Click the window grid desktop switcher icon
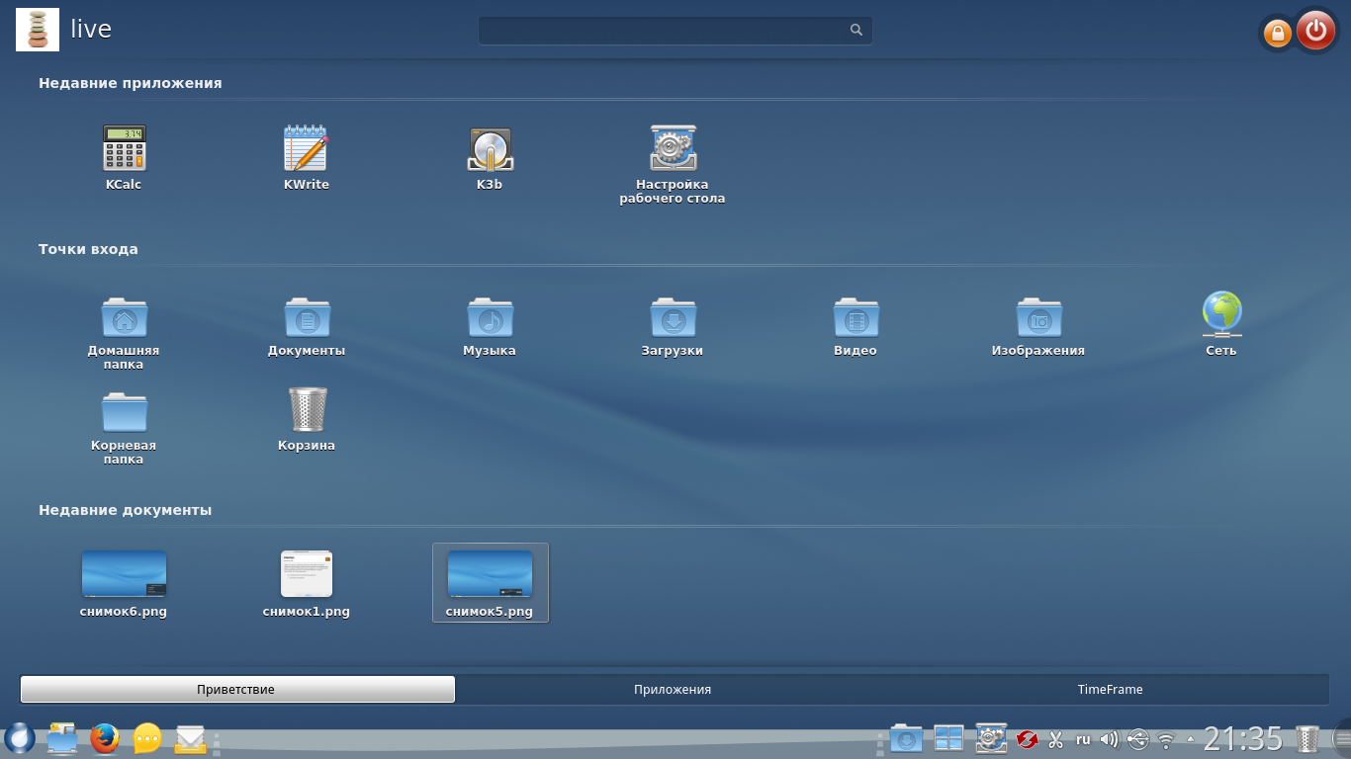This screenshot has width=1351, height=759. pyautogui.click(x=948, y=738)
